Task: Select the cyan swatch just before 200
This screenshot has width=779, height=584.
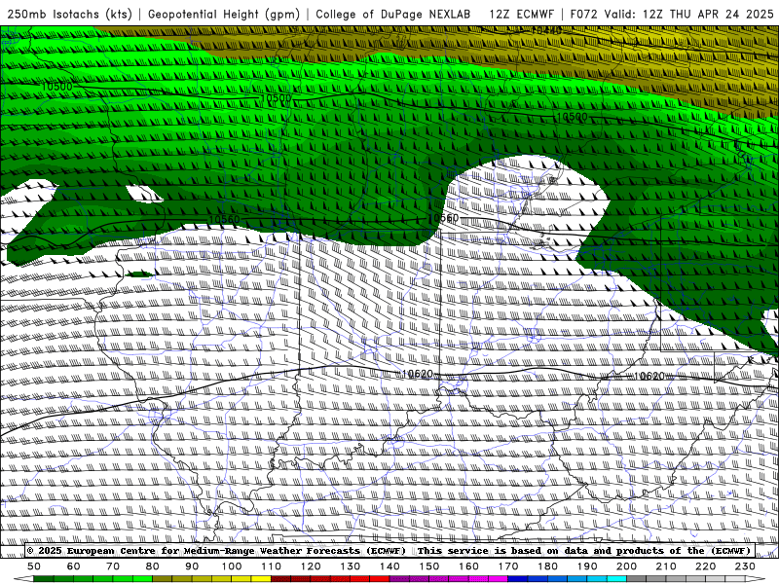Action: [616, 579]
